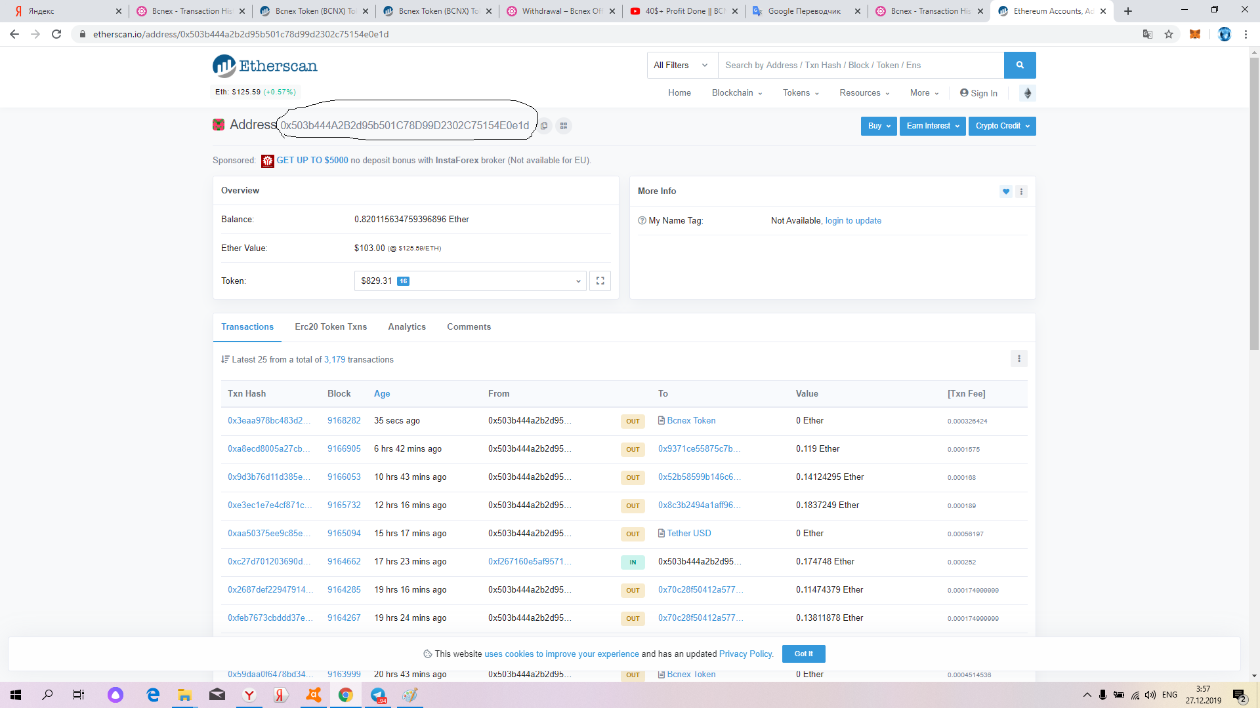Show the address QR code icon
1260x708 pixels.
click(564, 126)
